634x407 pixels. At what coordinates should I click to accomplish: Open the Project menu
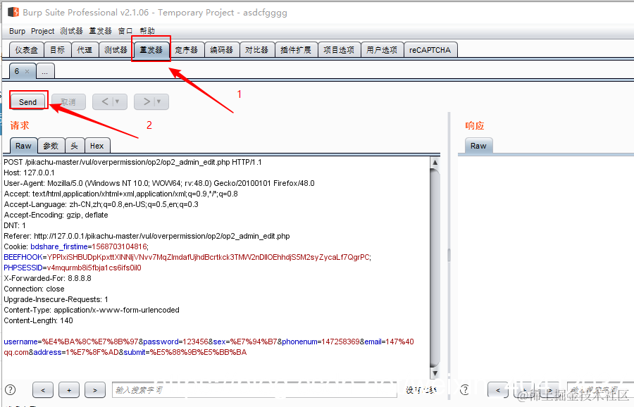(x=42, y=31)
